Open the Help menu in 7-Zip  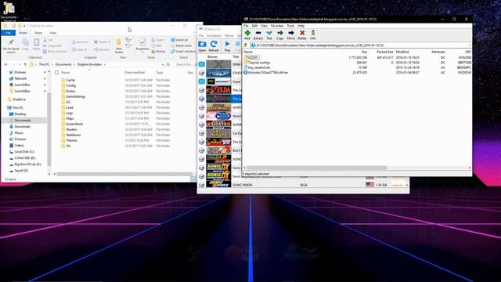(x=301, y=26)
